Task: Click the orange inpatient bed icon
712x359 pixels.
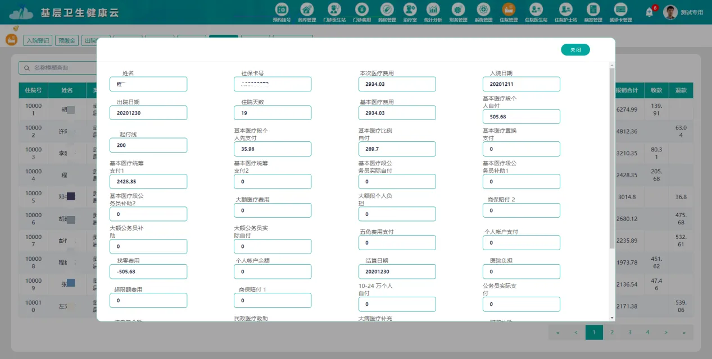Action: pos(11,40)
